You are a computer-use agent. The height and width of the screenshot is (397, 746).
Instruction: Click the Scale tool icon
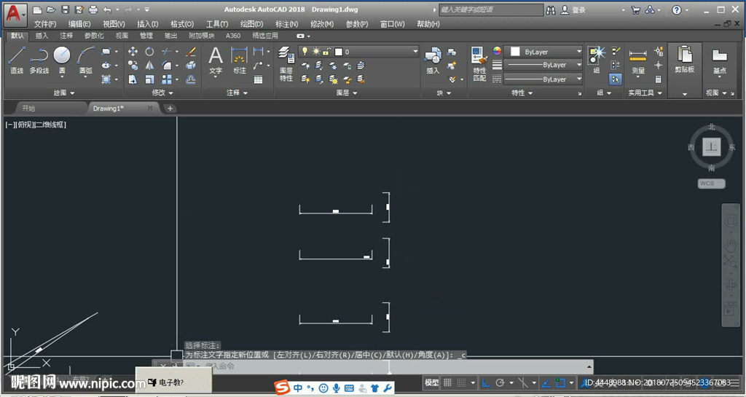(149, 79)
